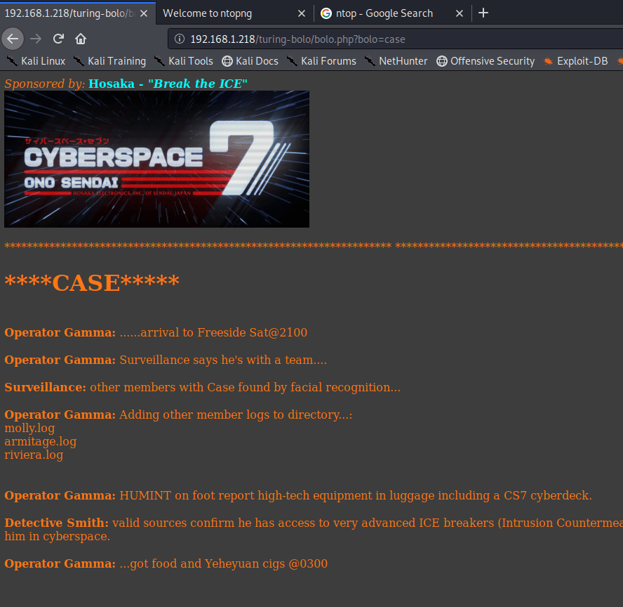The image size is (623, 607).
Task: Open the Kali Linux bookmark
Action: [36, 61]
